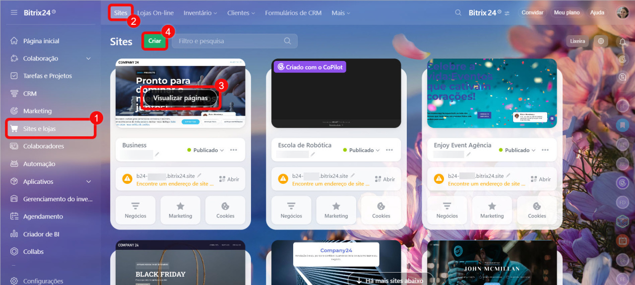Viewport: 635px width, 285px height.
Task: Open the Formulários de CRM tab
Action: click(294, 13)
